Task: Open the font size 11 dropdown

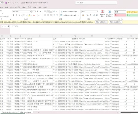Action: coord(35,12)
